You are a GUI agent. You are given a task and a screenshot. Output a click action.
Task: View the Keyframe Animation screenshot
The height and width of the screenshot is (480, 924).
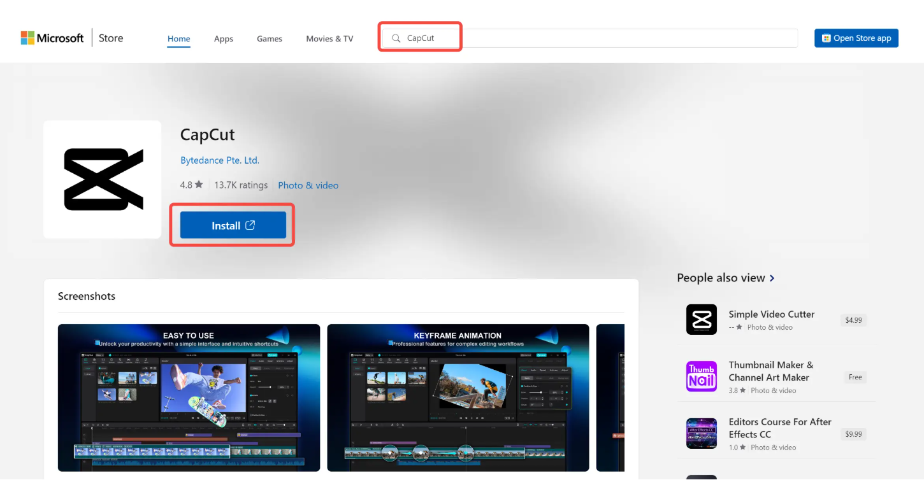click(458, 398)
